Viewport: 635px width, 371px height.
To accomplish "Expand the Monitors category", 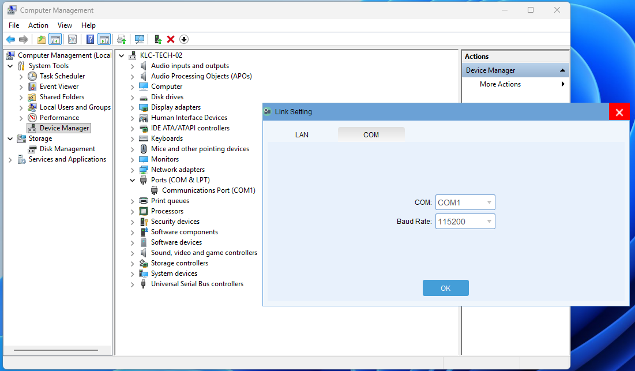I will (133, 160).
